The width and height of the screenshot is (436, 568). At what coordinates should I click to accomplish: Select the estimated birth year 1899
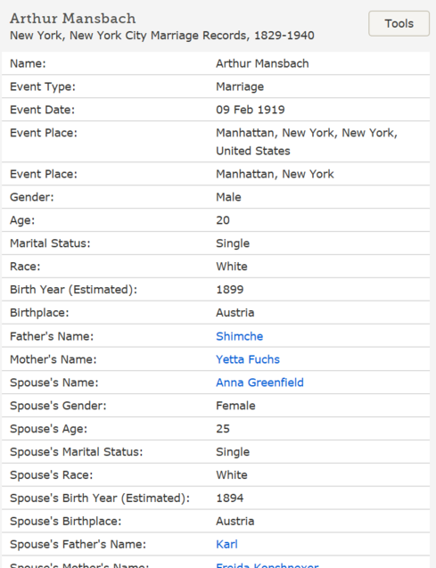click(229, 290)
